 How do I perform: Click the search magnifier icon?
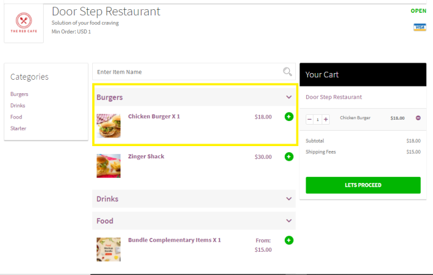click(x=287, y=72)
